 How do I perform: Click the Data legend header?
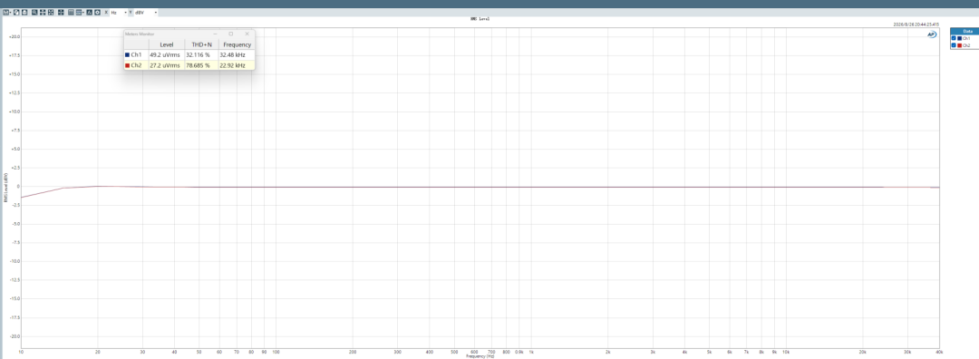967,31
